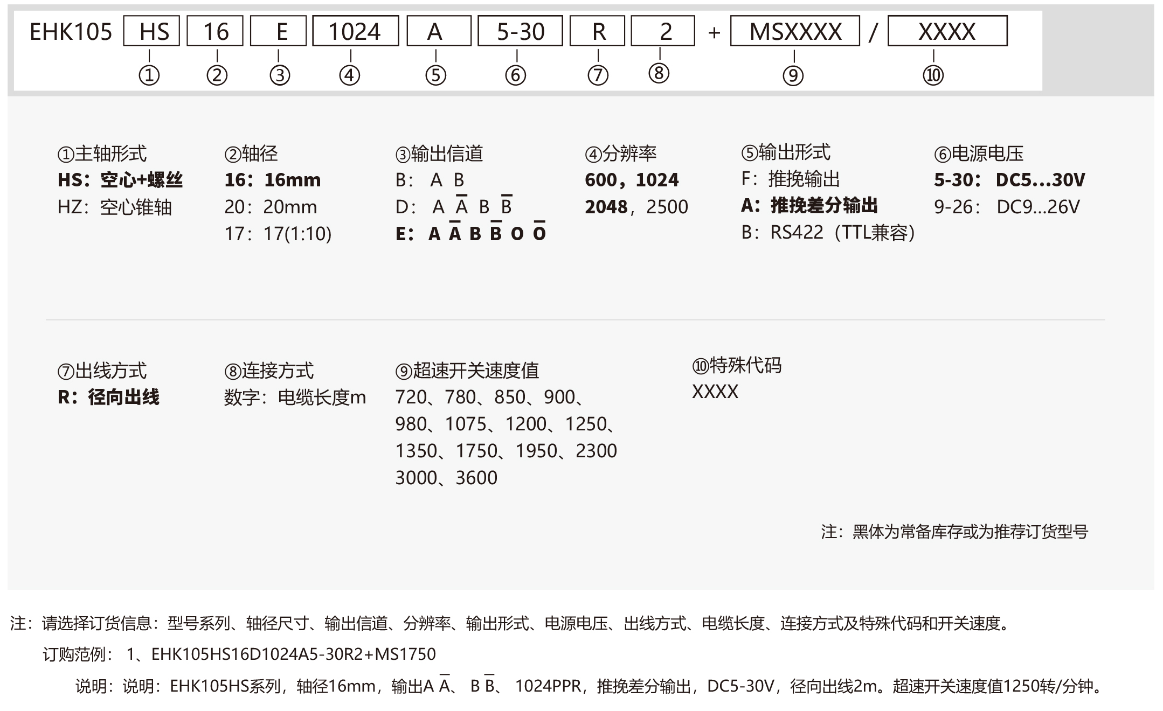This screenshot has width=1163, height=711.
Task: Select bold output channel option E
Action: (x=470, y=233)
